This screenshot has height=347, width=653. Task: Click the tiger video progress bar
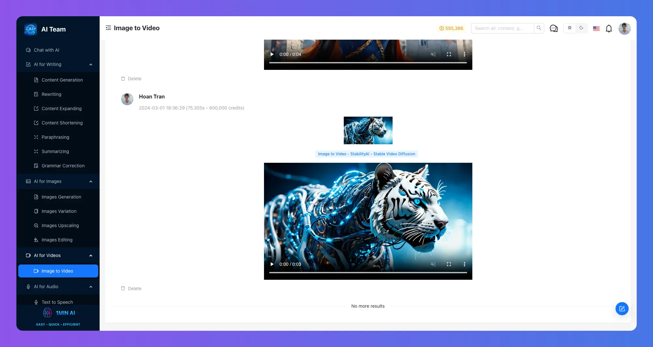tap(368, 273)
